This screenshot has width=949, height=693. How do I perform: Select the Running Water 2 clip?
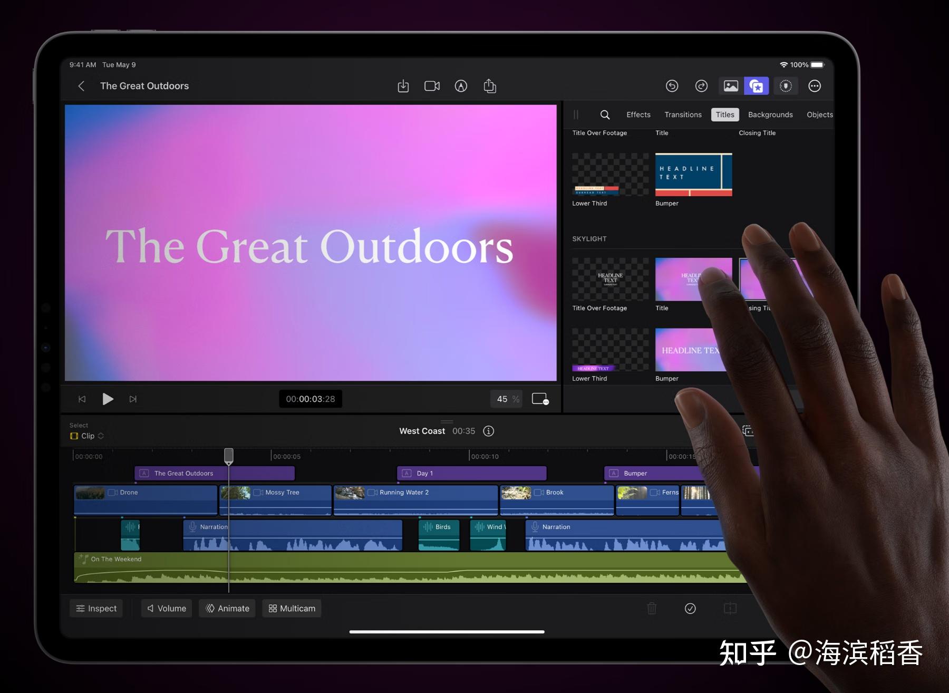[x=416, y=500]
